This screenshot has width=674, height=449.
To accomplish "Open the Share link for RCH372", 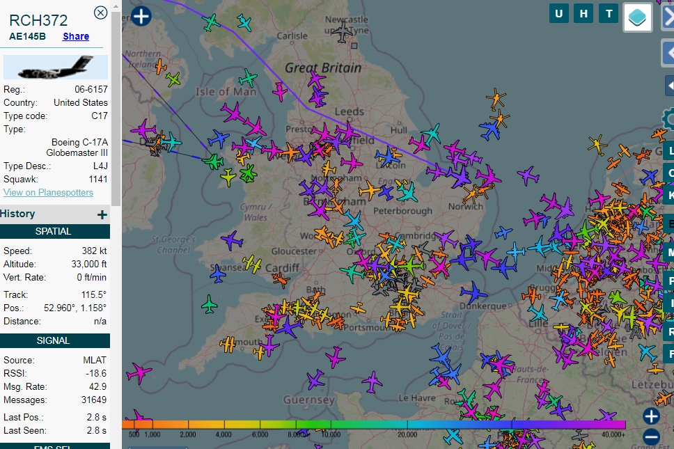I will 76,36.
